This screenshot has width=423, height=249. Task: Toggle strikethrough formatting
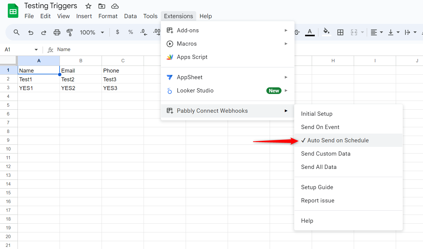(297, 32)
